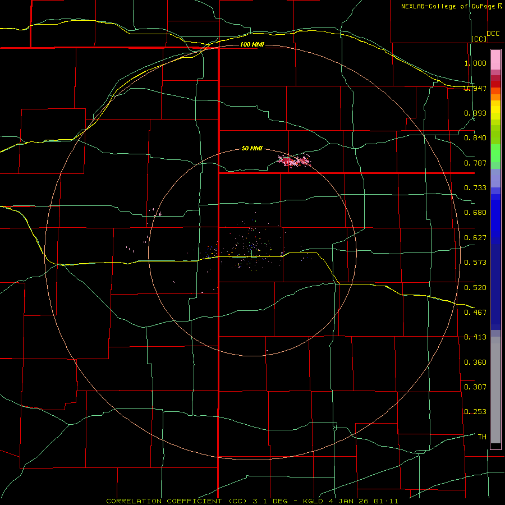
Task: Click the 0.520 scale value
Action: coord(475,288)
